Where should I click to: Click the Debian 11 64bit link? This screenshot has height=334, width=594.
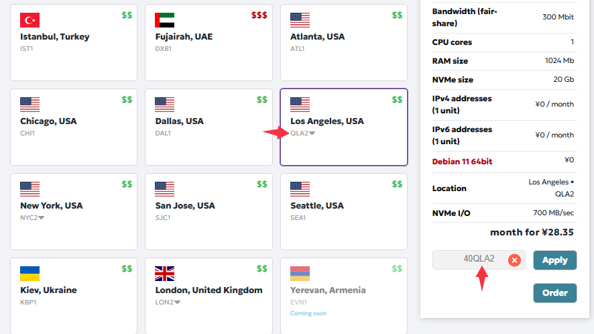pyautogui.click(x=461, y=160)
